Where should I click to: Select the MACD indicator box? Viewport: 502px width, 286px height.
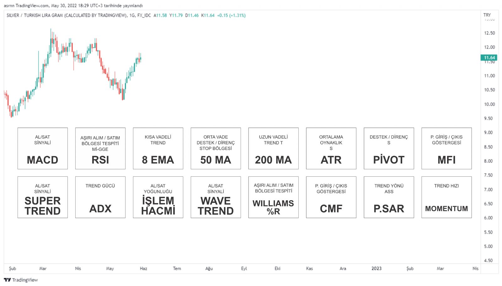coord(43,148)
